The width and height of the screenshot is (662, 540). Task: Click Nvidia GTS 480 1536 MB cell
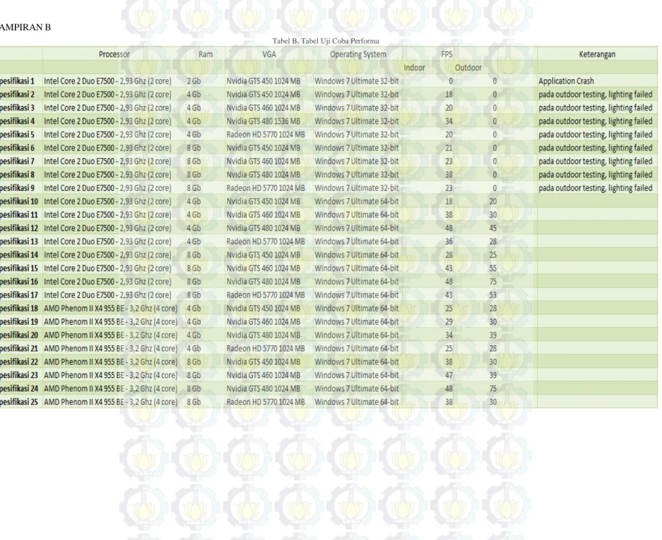(264, 121)
